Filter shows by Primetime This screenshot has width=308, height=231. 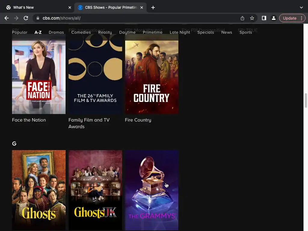152,32
